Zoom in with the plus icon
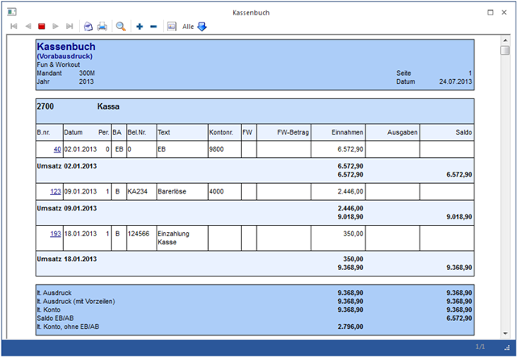518x358 pixels. click(x=140, y=27)
